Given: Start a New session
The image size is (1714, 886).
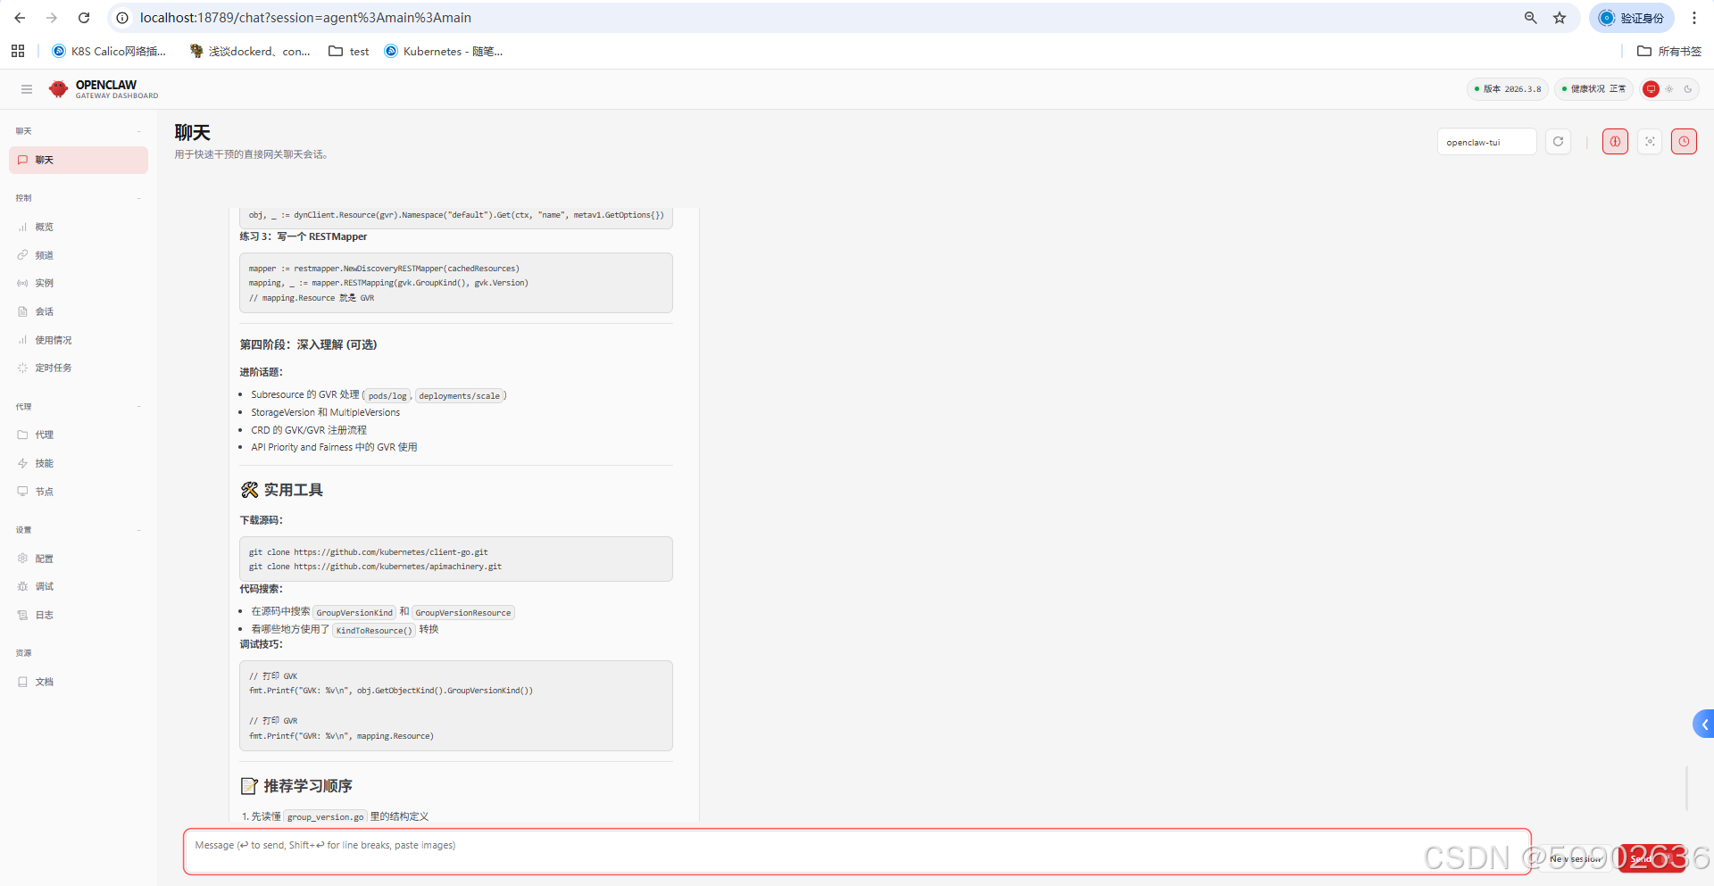Looking at the screenshot, I should tap(1577, 858).
